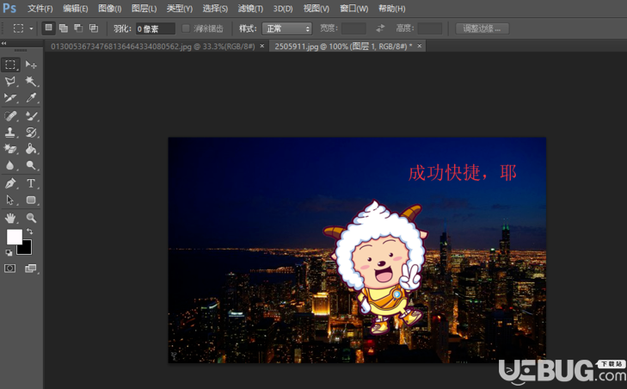Select the Path Selection tool
The width and height of the screenshot is (627, 389).
(x=10, y=200)
